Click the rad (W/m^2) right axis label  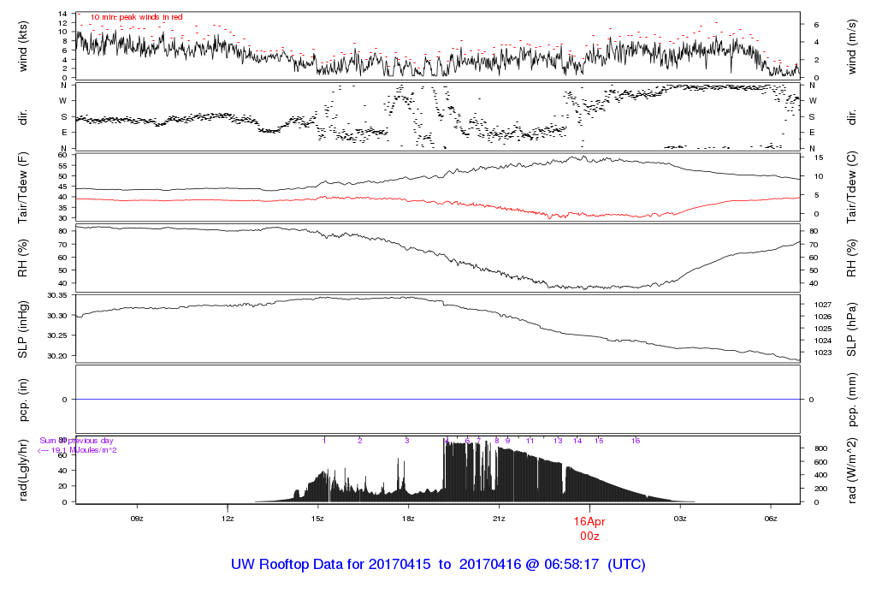pyautogui.click(x=851, y=471)
